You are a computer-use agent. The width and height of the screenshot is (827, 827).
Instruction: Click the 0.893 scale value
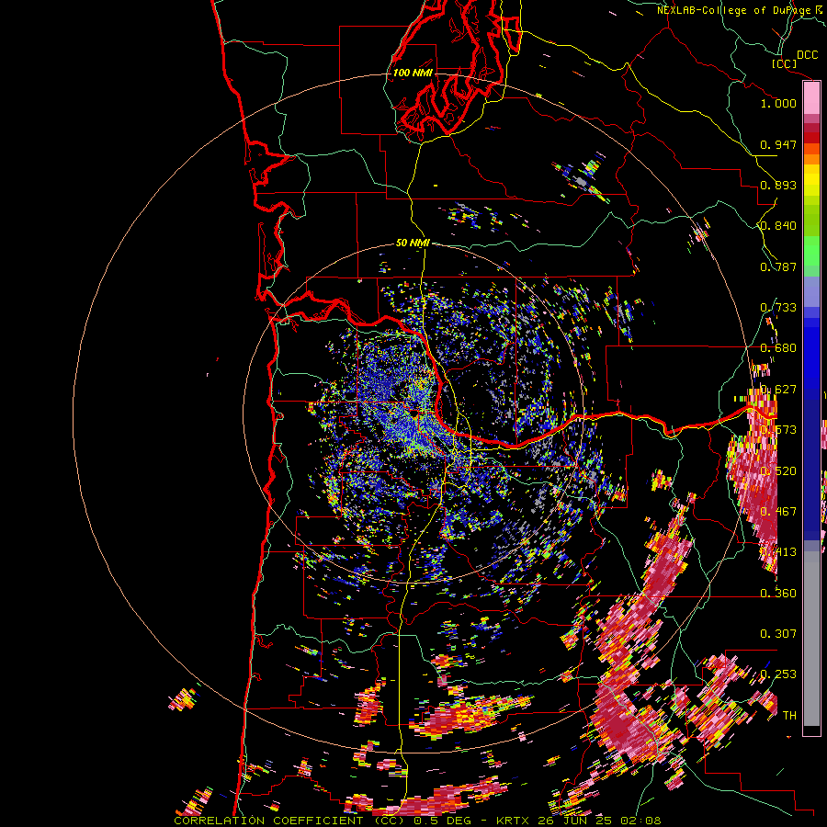(778, 185)
